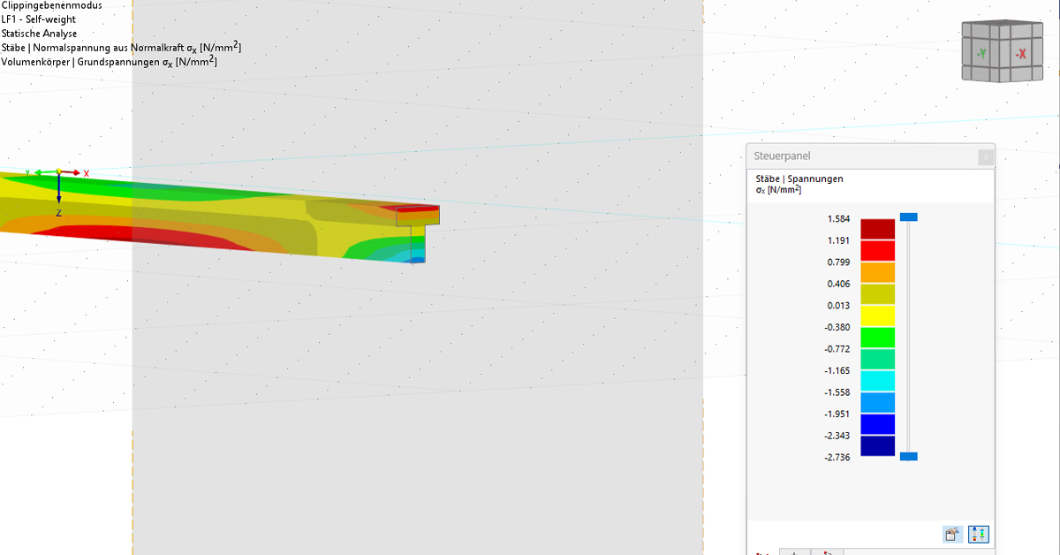1060x555 pixels.
Task: Click the scale value 1.191
Action: click(838, 240)
